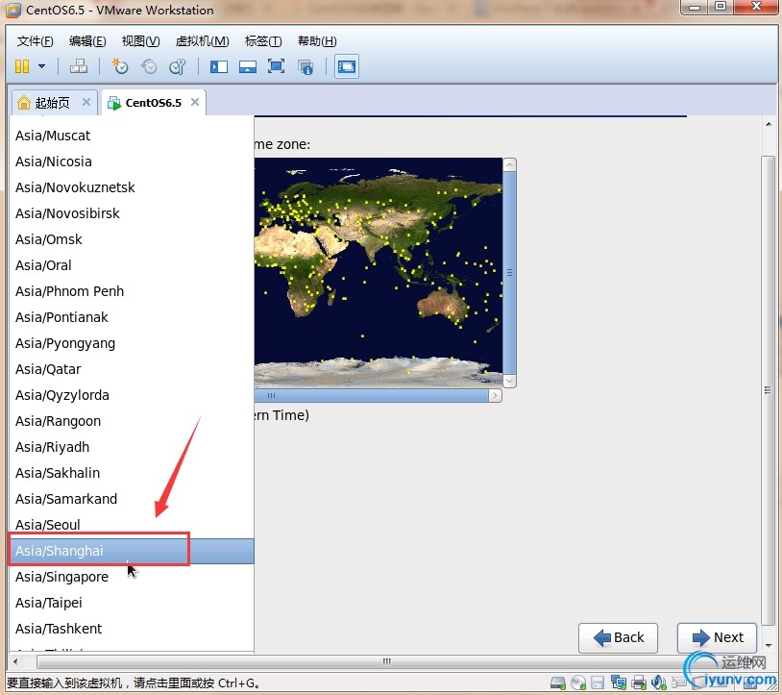Select Asia/Tashkent timezone
Screen dimensions: 782x695
(x=132, y=629)
